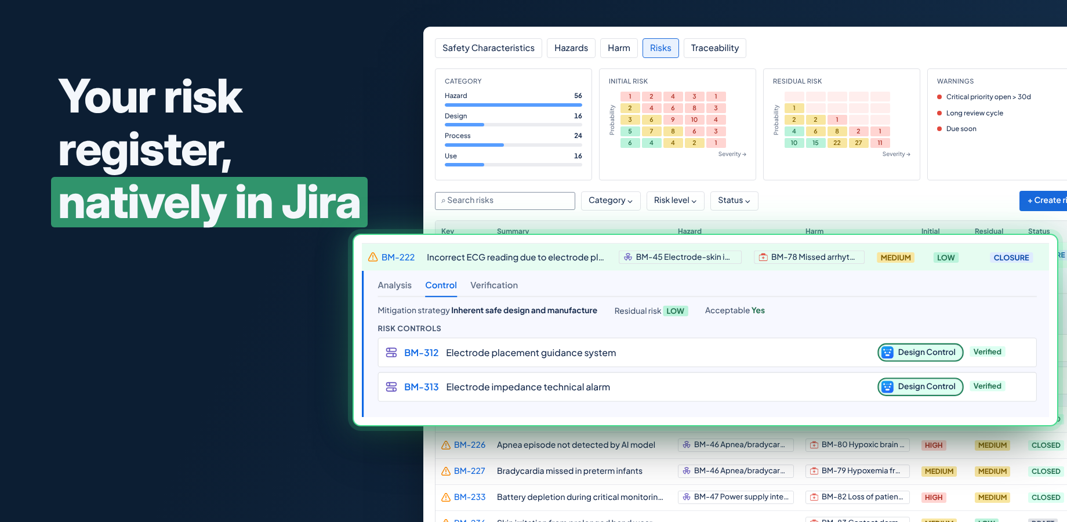Click the Design Control icon in BM-312 row
Screen dimensions: 1067x522
coord(887,352)
